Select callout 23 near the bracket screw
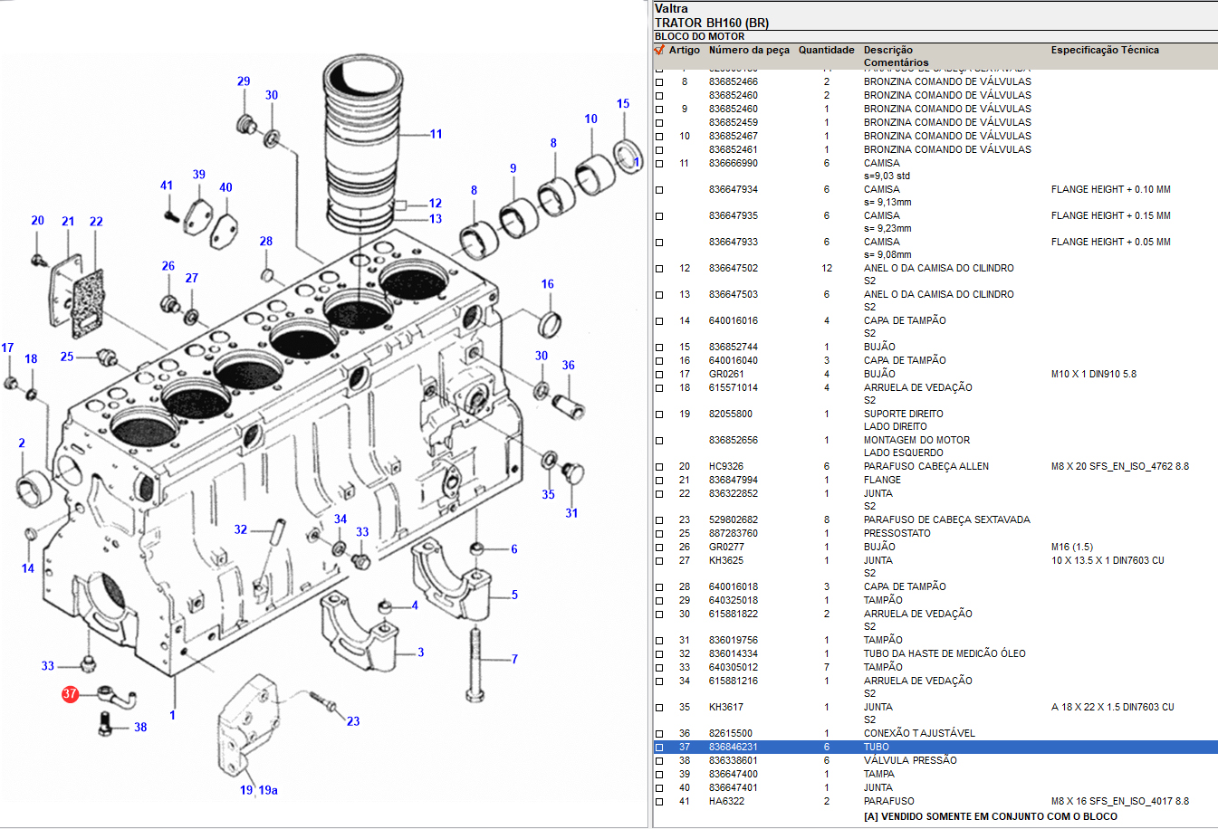The image size is (1218, 829). pyautogui.click(x=352, y=721)
